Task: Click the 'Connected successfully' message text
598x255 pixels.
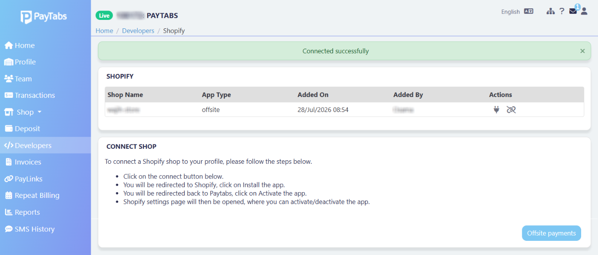Action: (x=336, y=51)
